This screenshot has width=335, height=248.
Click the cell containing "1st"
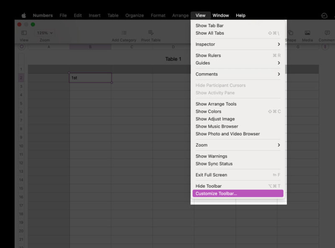click(x=90, y=78)
